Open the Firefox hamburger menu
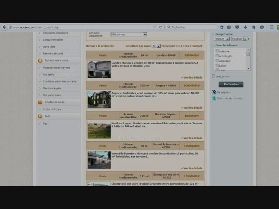Image resolution: width=279 pixels, height=209 pixels. tap(271, 27)
